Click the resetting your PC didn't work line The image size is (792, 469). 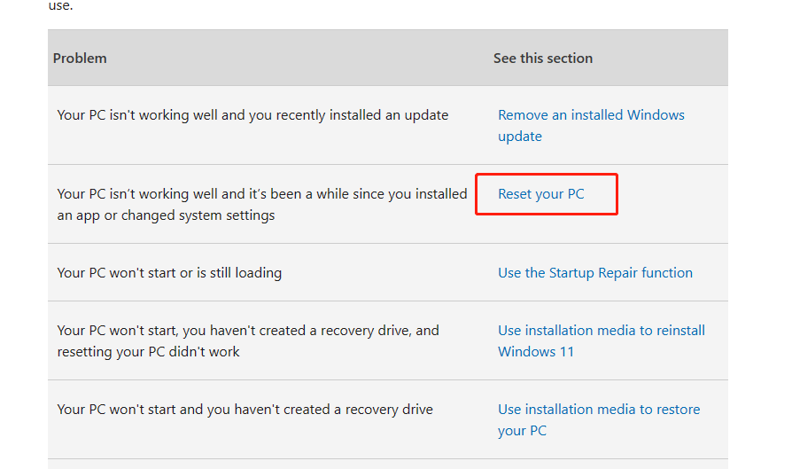point(148,352)
